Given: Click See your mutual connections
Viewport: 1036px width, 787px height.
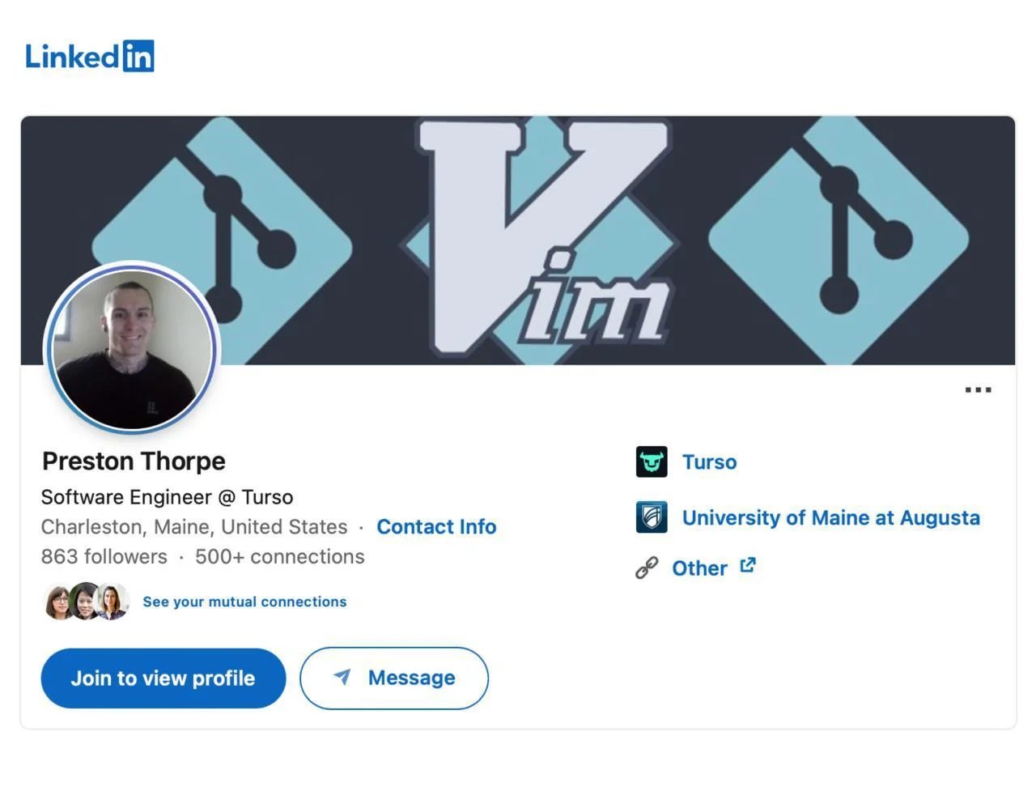Looking at the screenshot, I should click(244, 602).
